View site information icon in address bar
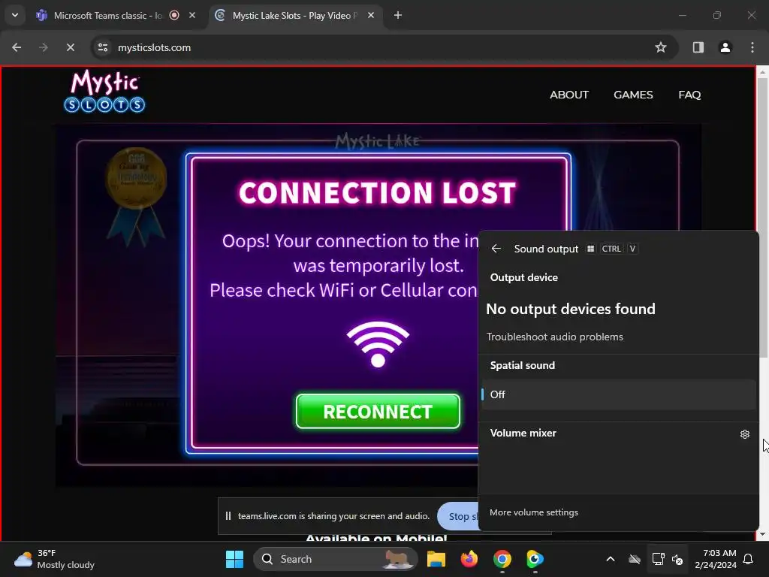 tap(103, 47)
